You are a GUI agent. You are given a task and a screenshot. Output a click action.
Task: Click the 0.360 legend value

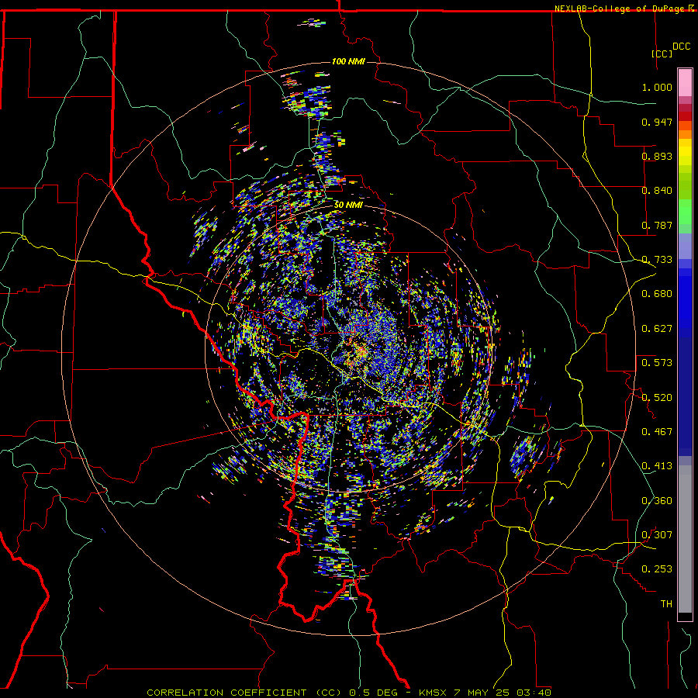coord(657,501)
